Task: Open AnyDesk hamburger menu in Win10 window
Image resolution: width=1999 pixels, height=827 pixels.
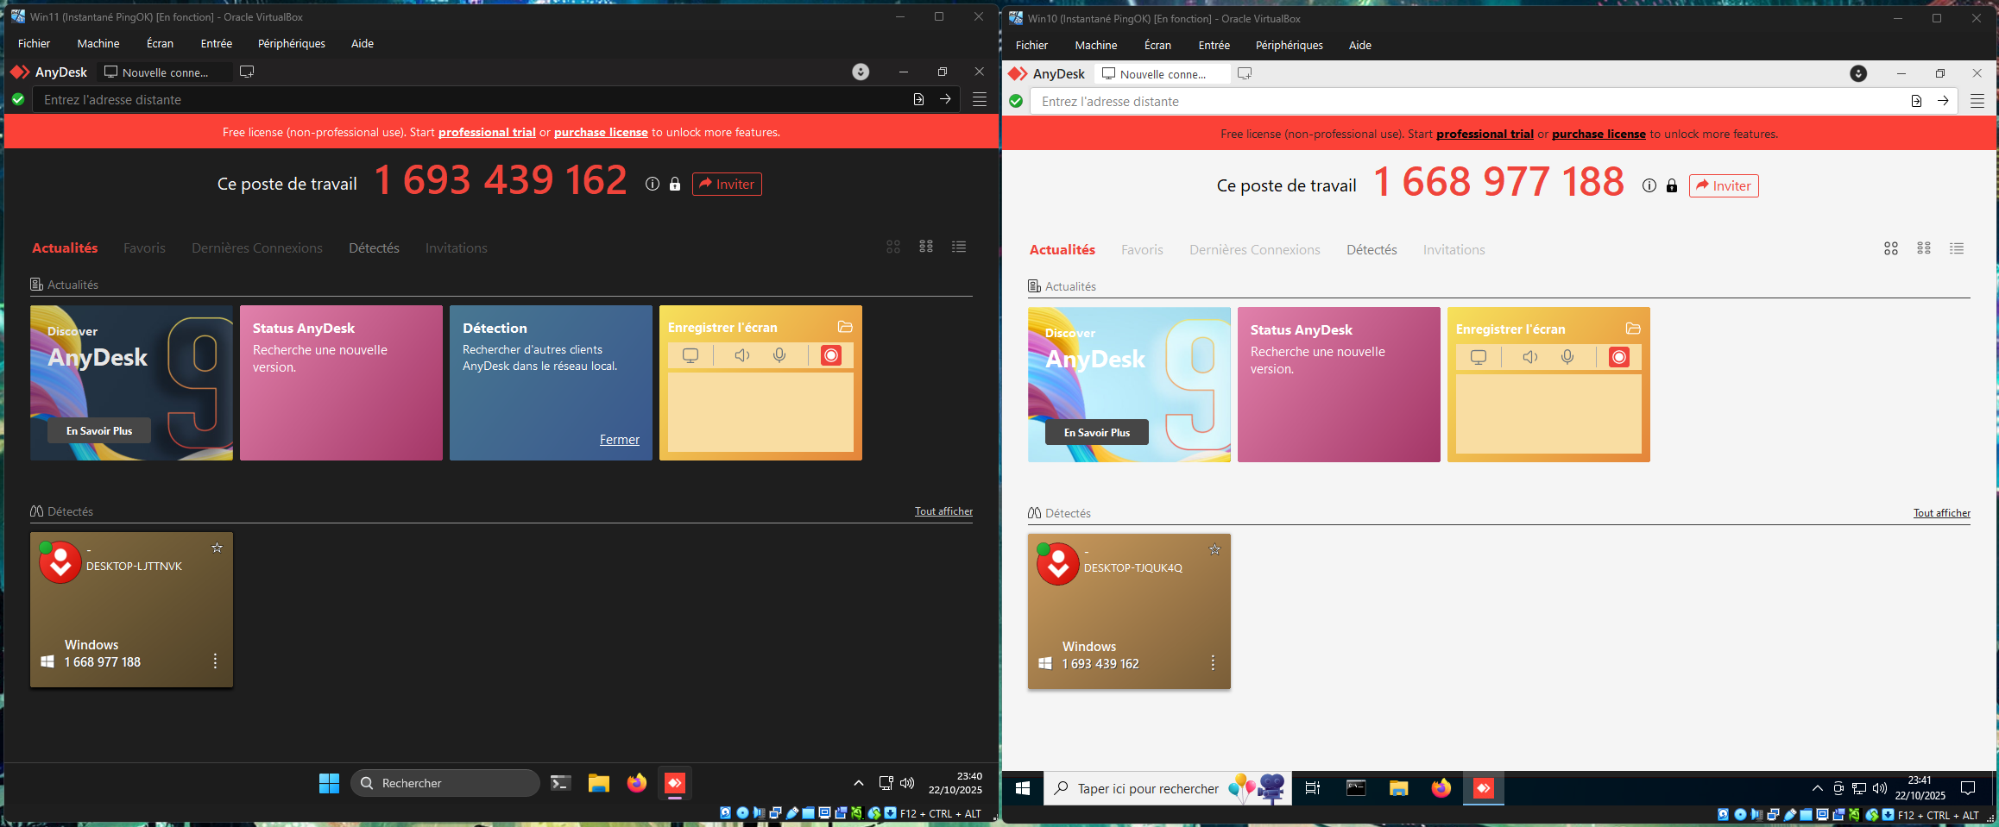Action: [1977, 101]
